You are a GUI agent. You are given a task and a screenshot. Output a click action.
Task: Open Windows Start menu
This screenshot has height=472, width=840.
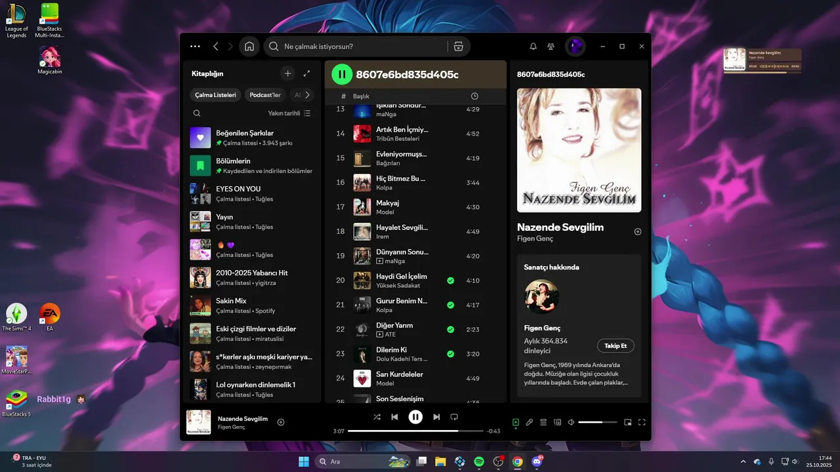click(x=304, y=462)
